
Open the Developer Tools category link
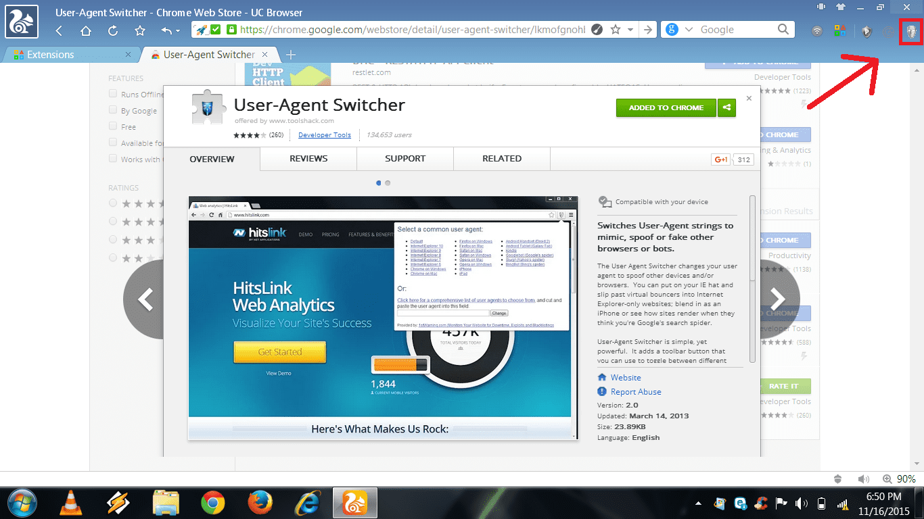click(x=324, y=135)
